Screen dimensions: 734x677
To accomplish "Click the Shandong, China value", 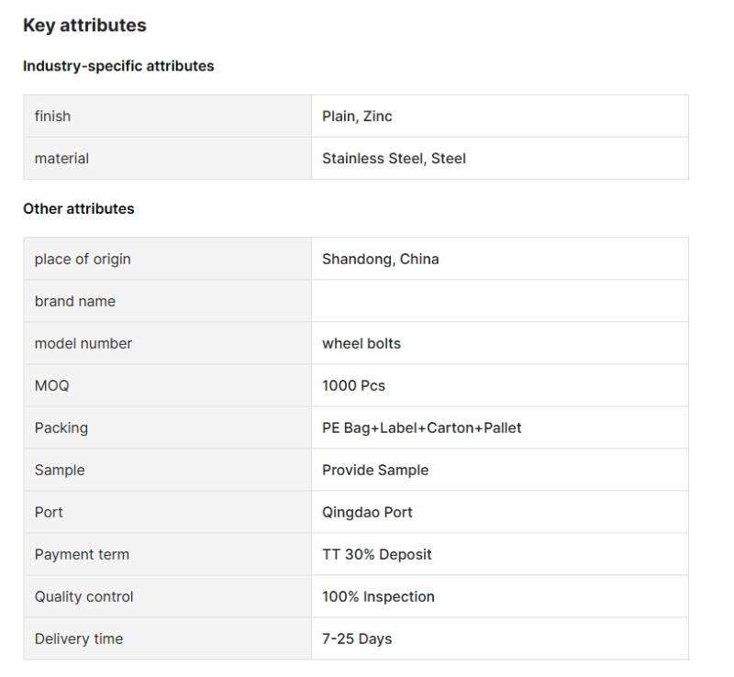I will click(x=380, y=260).
